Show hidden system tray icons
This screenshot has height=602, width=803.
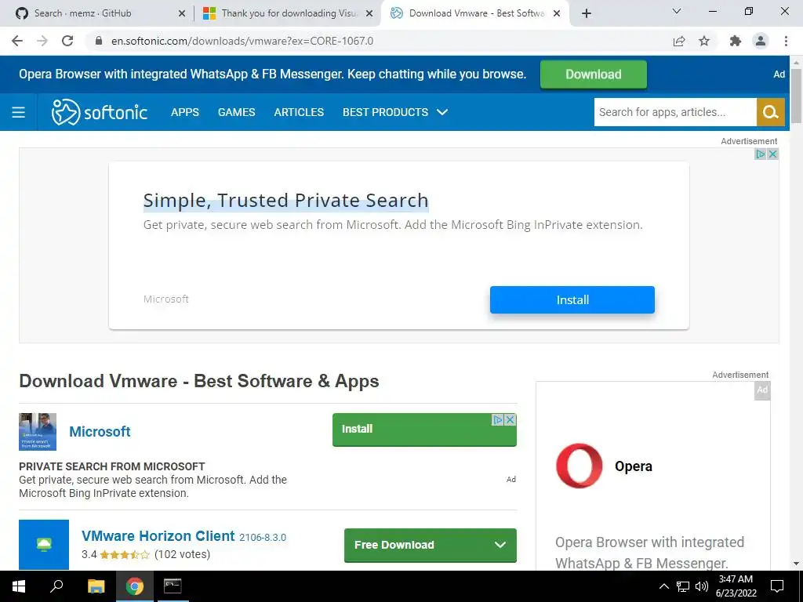[x=663, y=586]
